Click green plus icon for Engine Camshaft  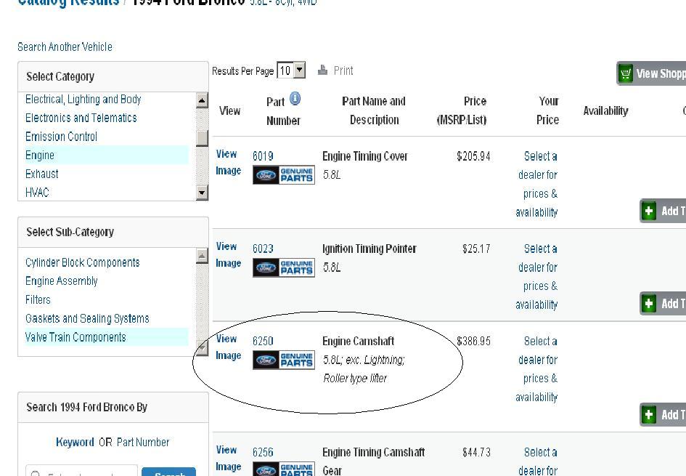point(649,415)
